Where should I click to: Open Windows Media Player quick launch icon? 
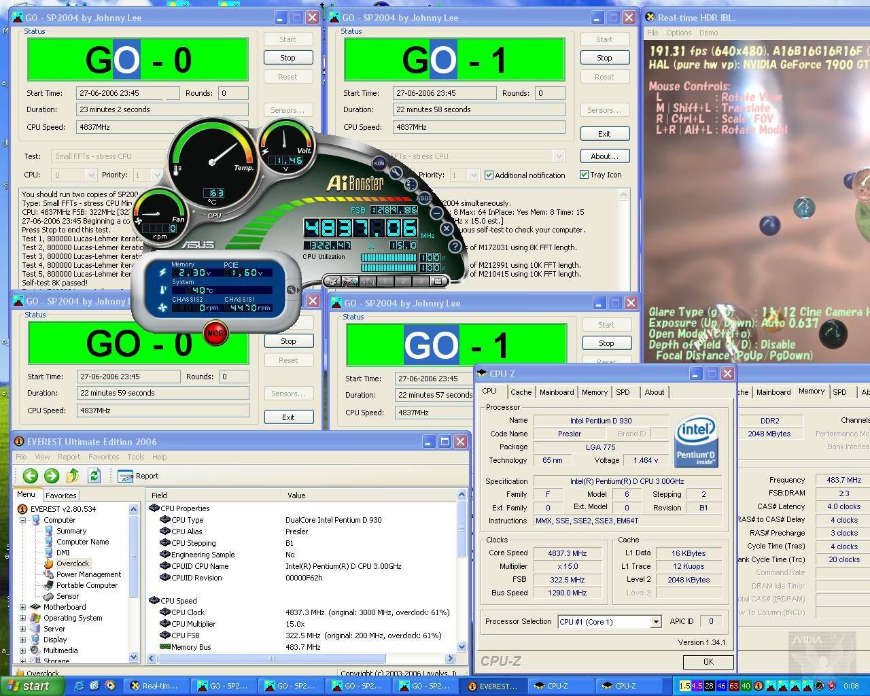click(109, 686)
